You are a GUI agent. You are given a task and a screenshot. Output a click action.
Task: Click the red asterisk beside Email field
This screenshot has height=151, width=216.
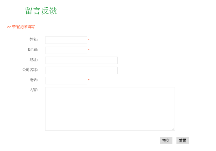point(89,50)
